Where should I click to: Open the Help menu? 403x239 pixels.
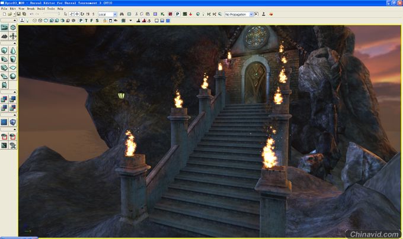point(60,8)
